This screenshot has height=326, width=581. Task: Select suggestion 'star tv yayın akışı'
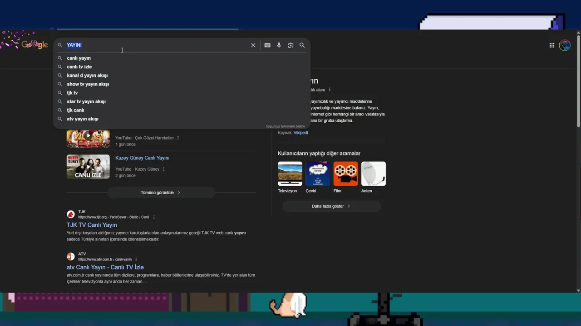86,101
